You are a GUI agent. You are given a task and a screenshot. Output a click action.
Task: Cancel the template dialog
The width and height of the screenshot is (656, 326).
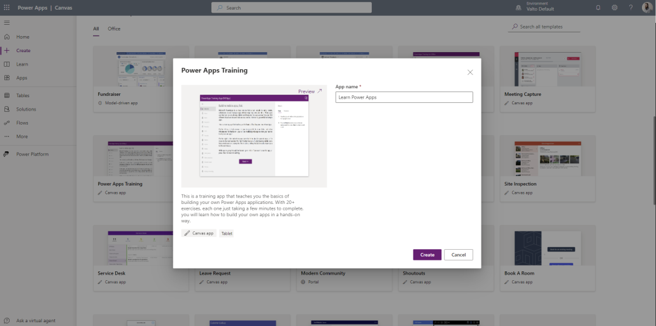click(x=459, y=255)
